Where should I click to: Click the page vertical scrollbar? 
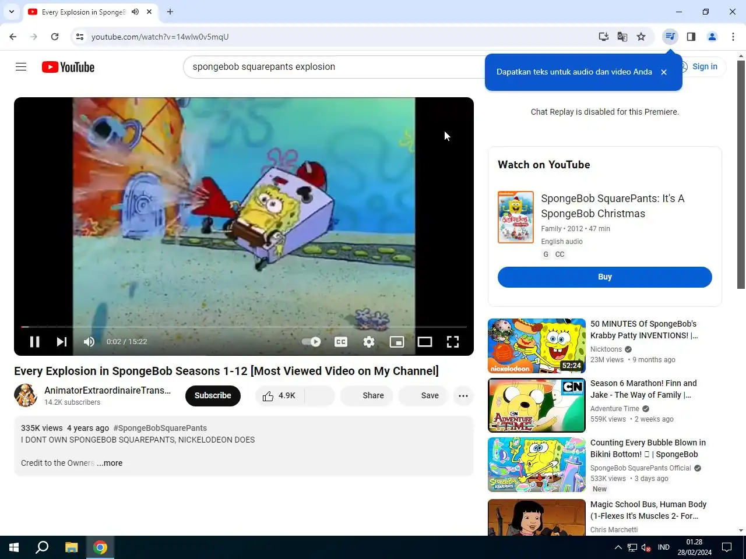tap(741, 175)
